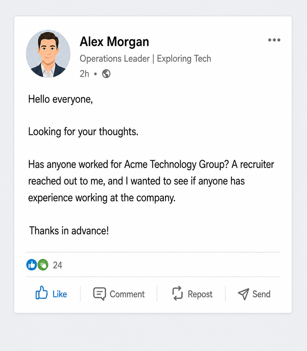The width and height of the screenshot is (307, 351).
Task: Select the Comment text label
Action: [127, 294]
